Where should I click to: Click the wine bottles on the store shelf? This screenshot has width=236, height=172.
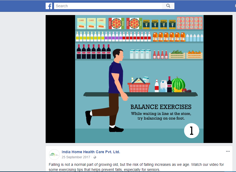tap(94, 52)
